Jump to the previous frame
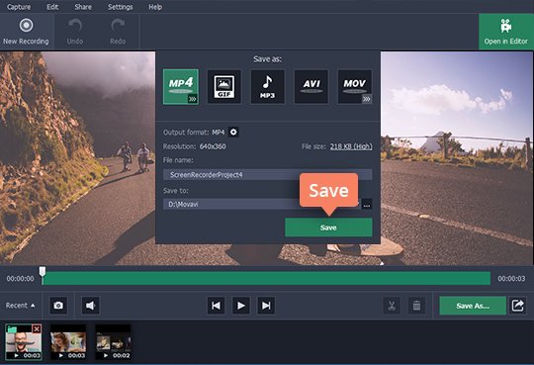 click(216, 306)
